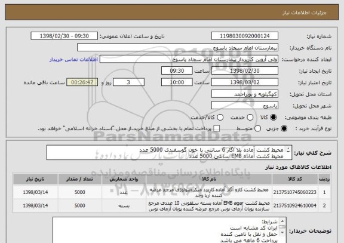Tick the اسناد خزانه اسلامی payment checkbox
344x243 pixels.
(217, 128)
